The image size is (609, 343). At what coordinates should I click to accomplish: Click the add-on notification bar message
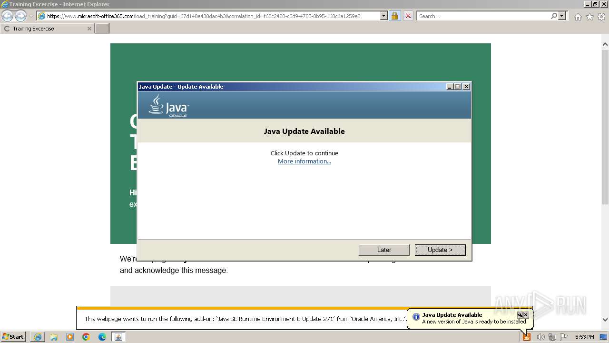coord(245,319)
